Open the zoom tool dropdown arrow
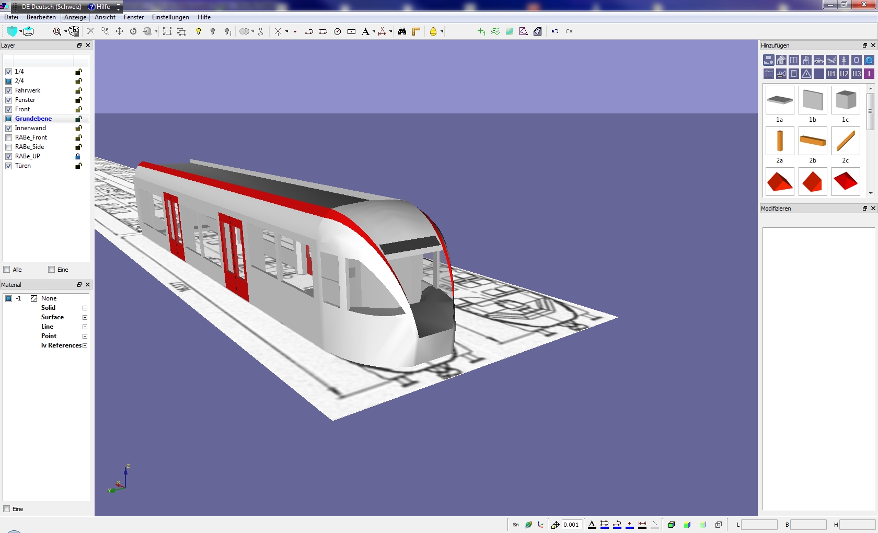This screenshot has width=878, height=533. pyautogui.click(x=65, y=31)
